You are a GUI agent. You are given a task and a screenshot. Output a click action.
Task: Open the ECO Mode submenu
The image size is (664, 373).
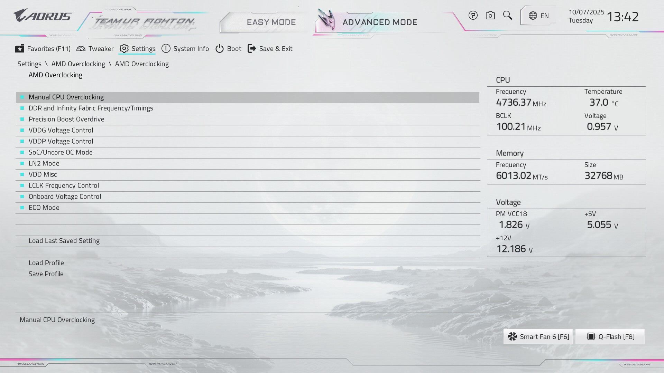pos(44,208)
